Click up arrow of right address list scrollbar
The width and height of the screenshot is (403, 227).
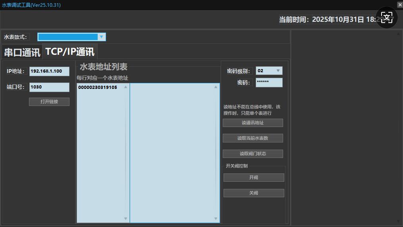click(216, 87)
